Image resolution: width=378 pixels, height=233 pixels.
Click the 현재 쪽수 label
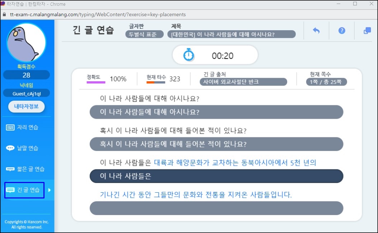click(320, 74)
